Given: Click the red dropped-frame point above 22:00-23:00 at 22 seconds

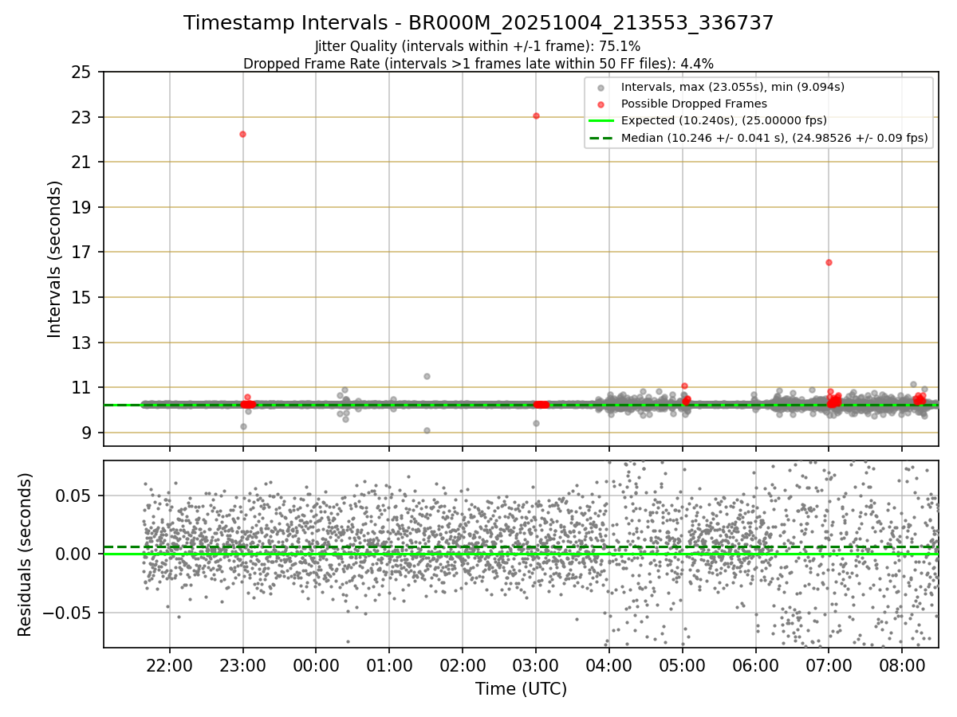Looking at the screenshot, I should point(242,134).
